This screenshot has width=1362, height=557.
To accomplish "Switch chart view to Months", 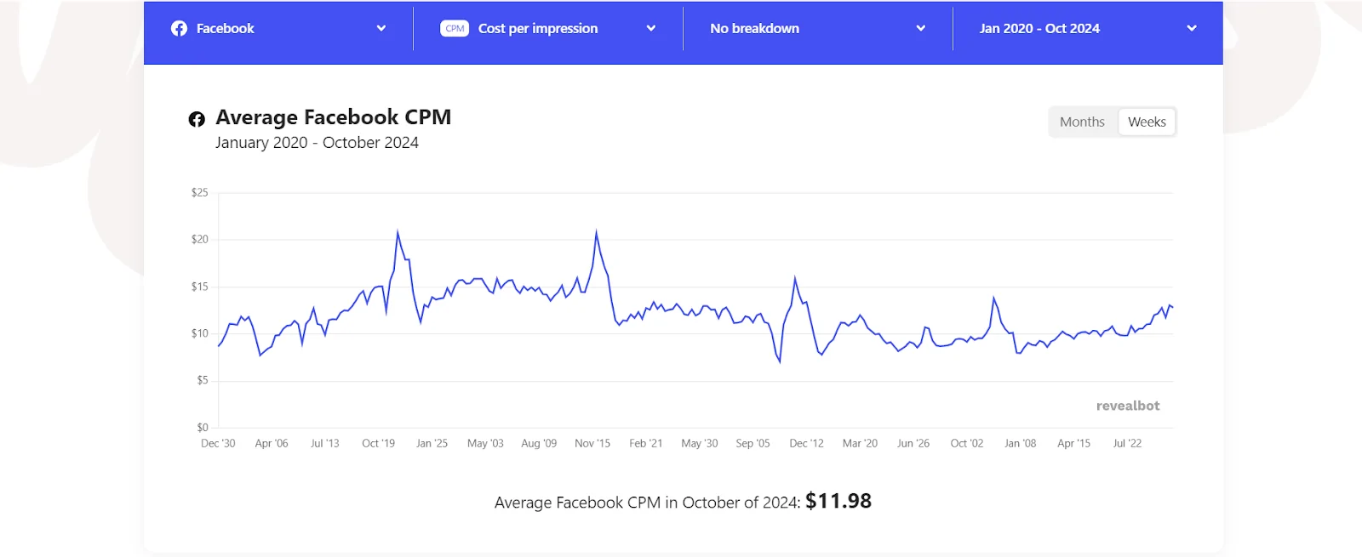I will tap(1082, 122).
